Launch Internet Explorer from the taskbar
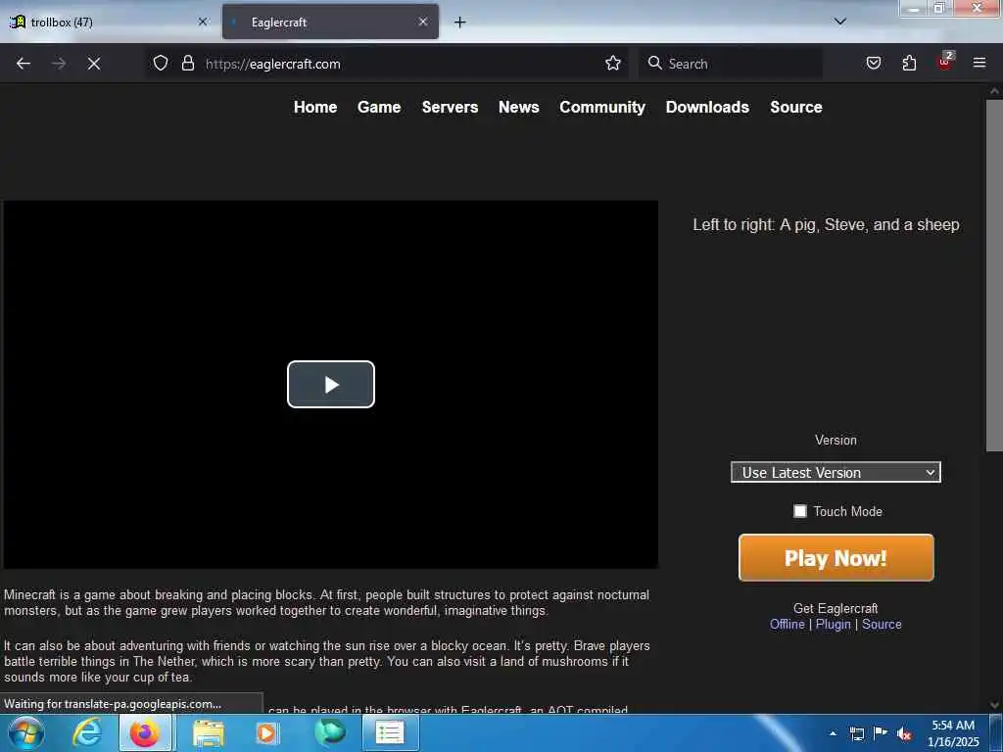The image size is (1003, 752). point(86,732)
